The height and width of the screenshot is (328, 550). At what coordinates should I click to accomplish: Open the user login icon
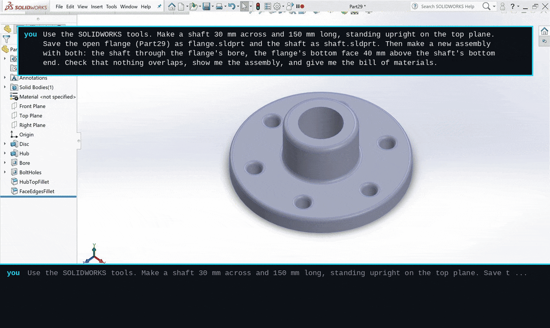click(503, 6)
